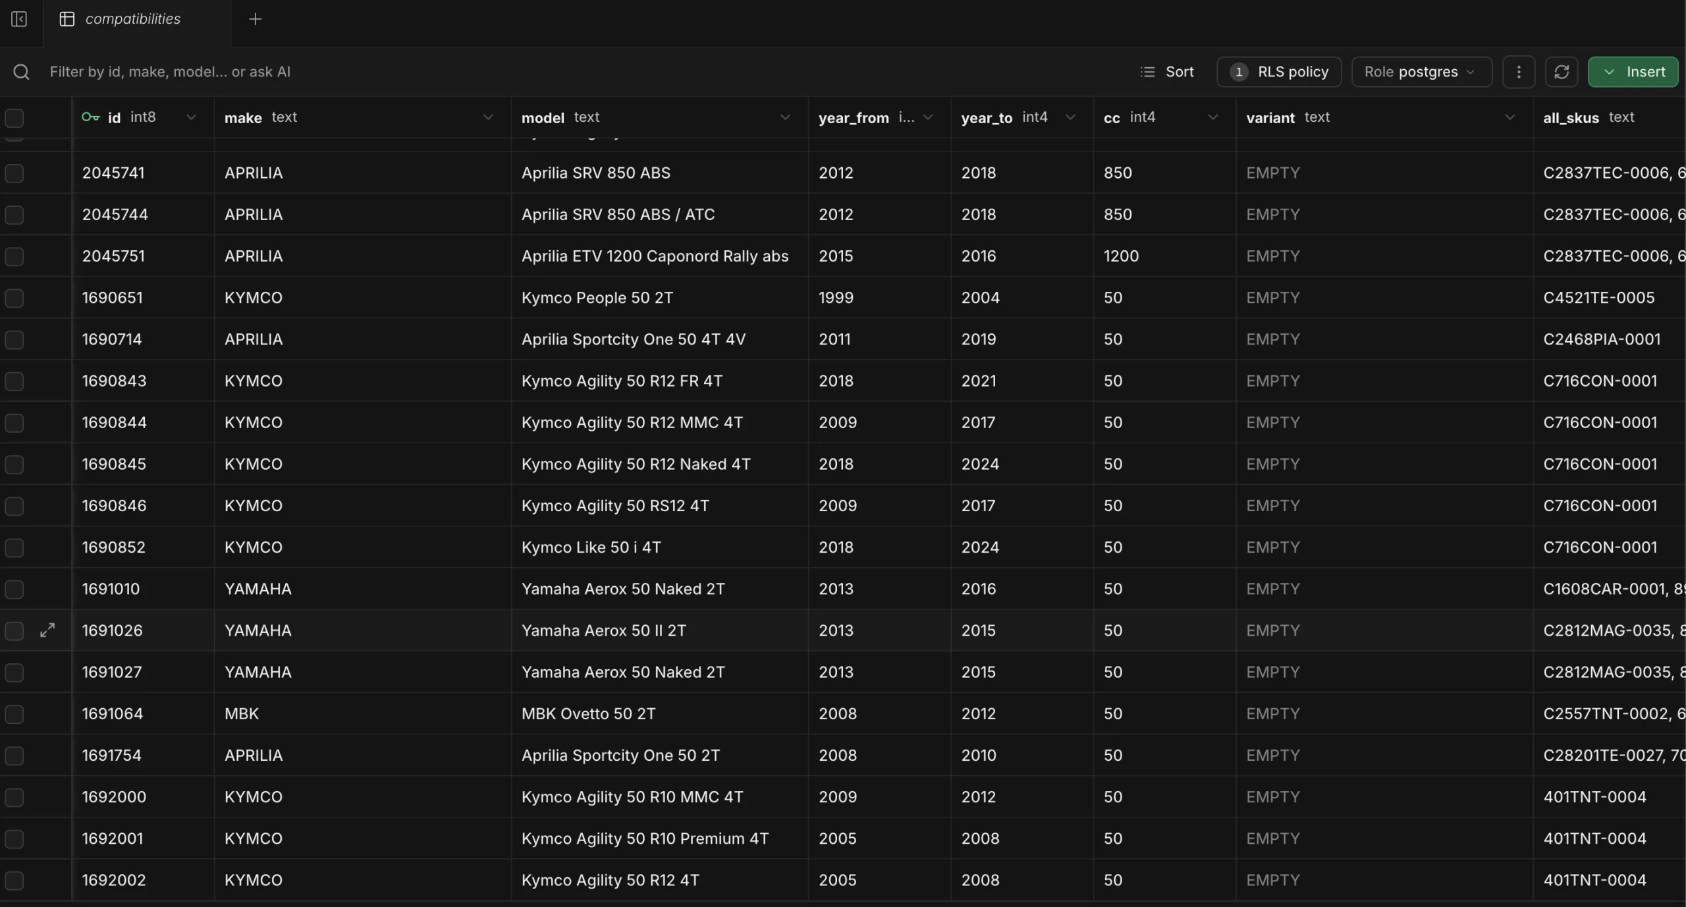
Task: Toggle the select-all rows checkbox
Action: [14, 118]
